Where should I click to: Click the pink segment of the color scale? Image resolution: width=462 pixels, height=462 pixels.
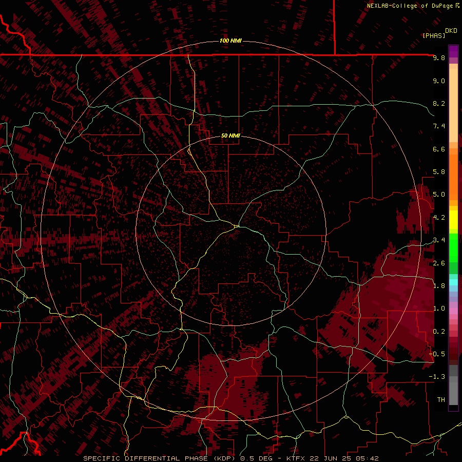pos(453,311)
